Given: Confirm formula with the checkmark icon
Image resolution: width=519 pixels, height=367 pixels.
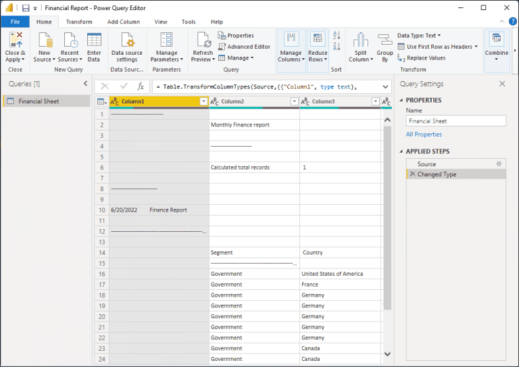Looking at the screenshot, I should tap(124, 87).
